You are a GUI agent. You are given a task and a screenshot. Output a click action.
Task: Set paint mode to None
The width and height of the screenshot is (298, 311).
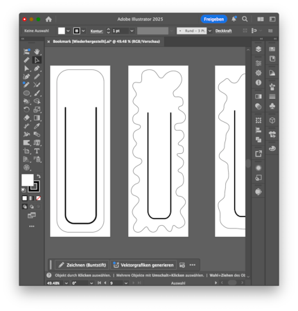pos(38,198)
